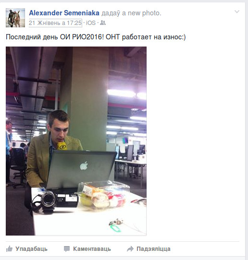248x260 pixels.
Task: Expand the post options chevron
Action: tap(236, 12)
